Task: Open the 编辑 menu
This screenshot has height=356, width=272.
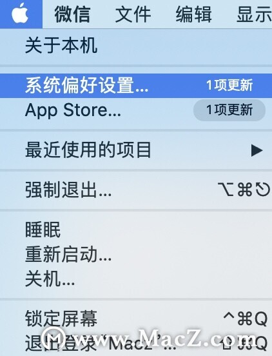Action: pos(193,14)
